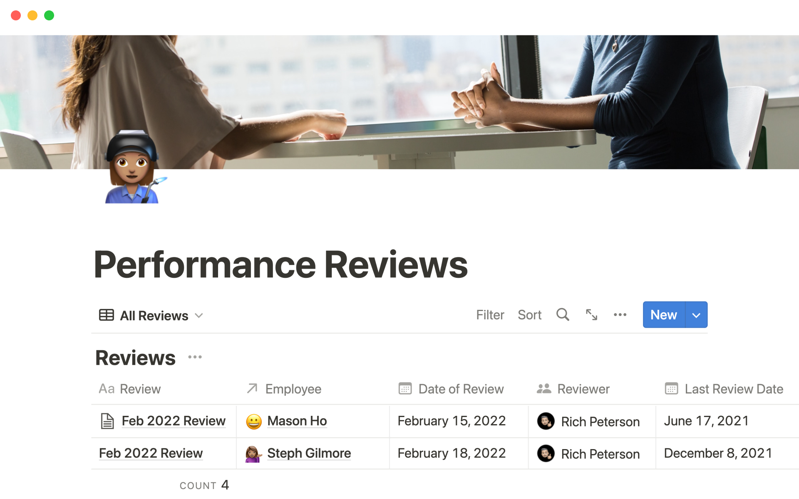Click Rich Peterson's avatar in the first row
Viewport: 799px width, 499px height.
pos(546,421)
